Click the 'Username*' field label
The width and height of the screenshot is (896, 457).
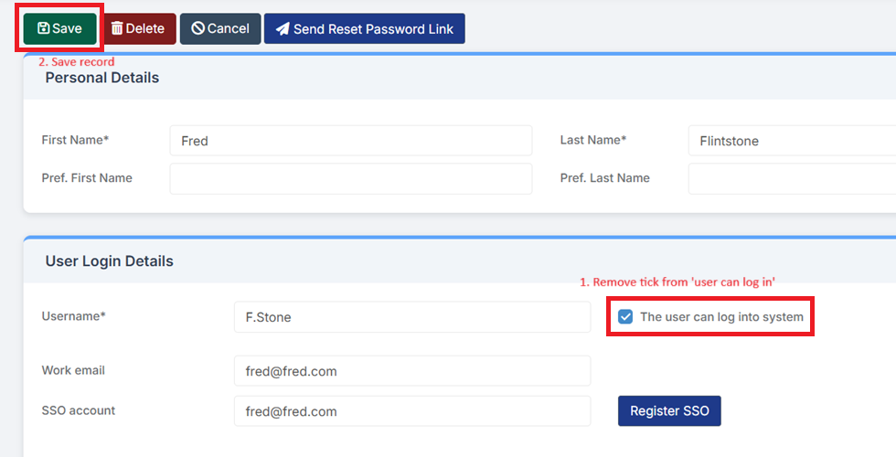tap(73, 316)
